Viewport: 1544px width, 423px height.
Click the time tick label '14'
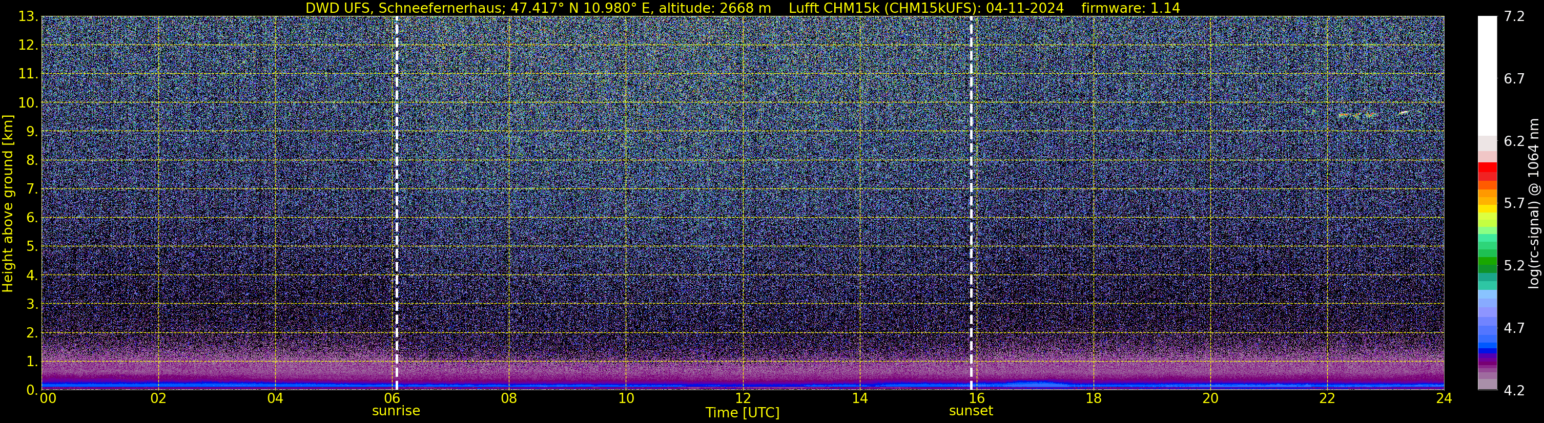pos(859,398)
